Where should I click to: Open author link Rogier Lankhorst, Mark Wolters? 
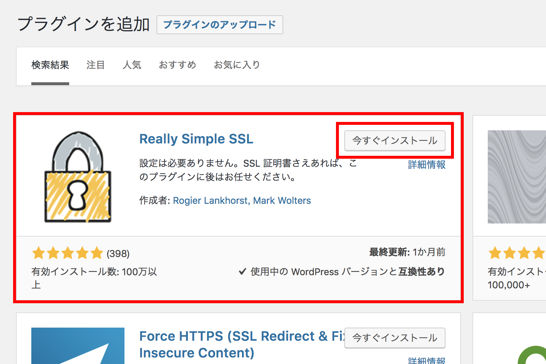coord(242,201)
